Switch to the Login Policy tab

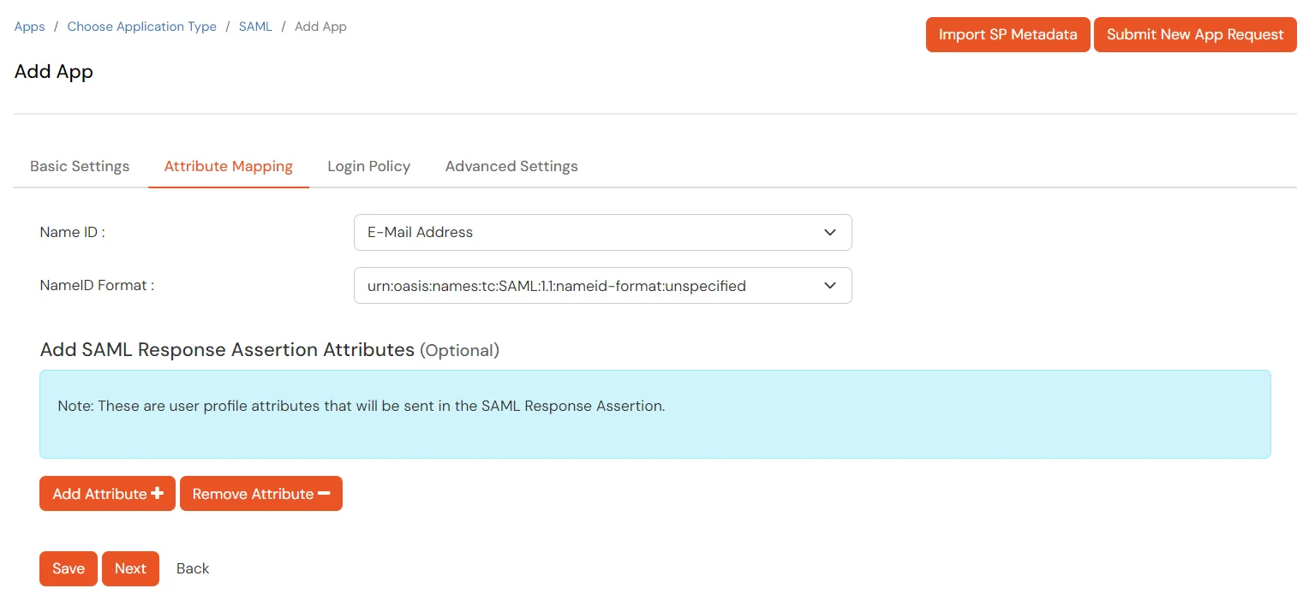(x=368, y=166)
